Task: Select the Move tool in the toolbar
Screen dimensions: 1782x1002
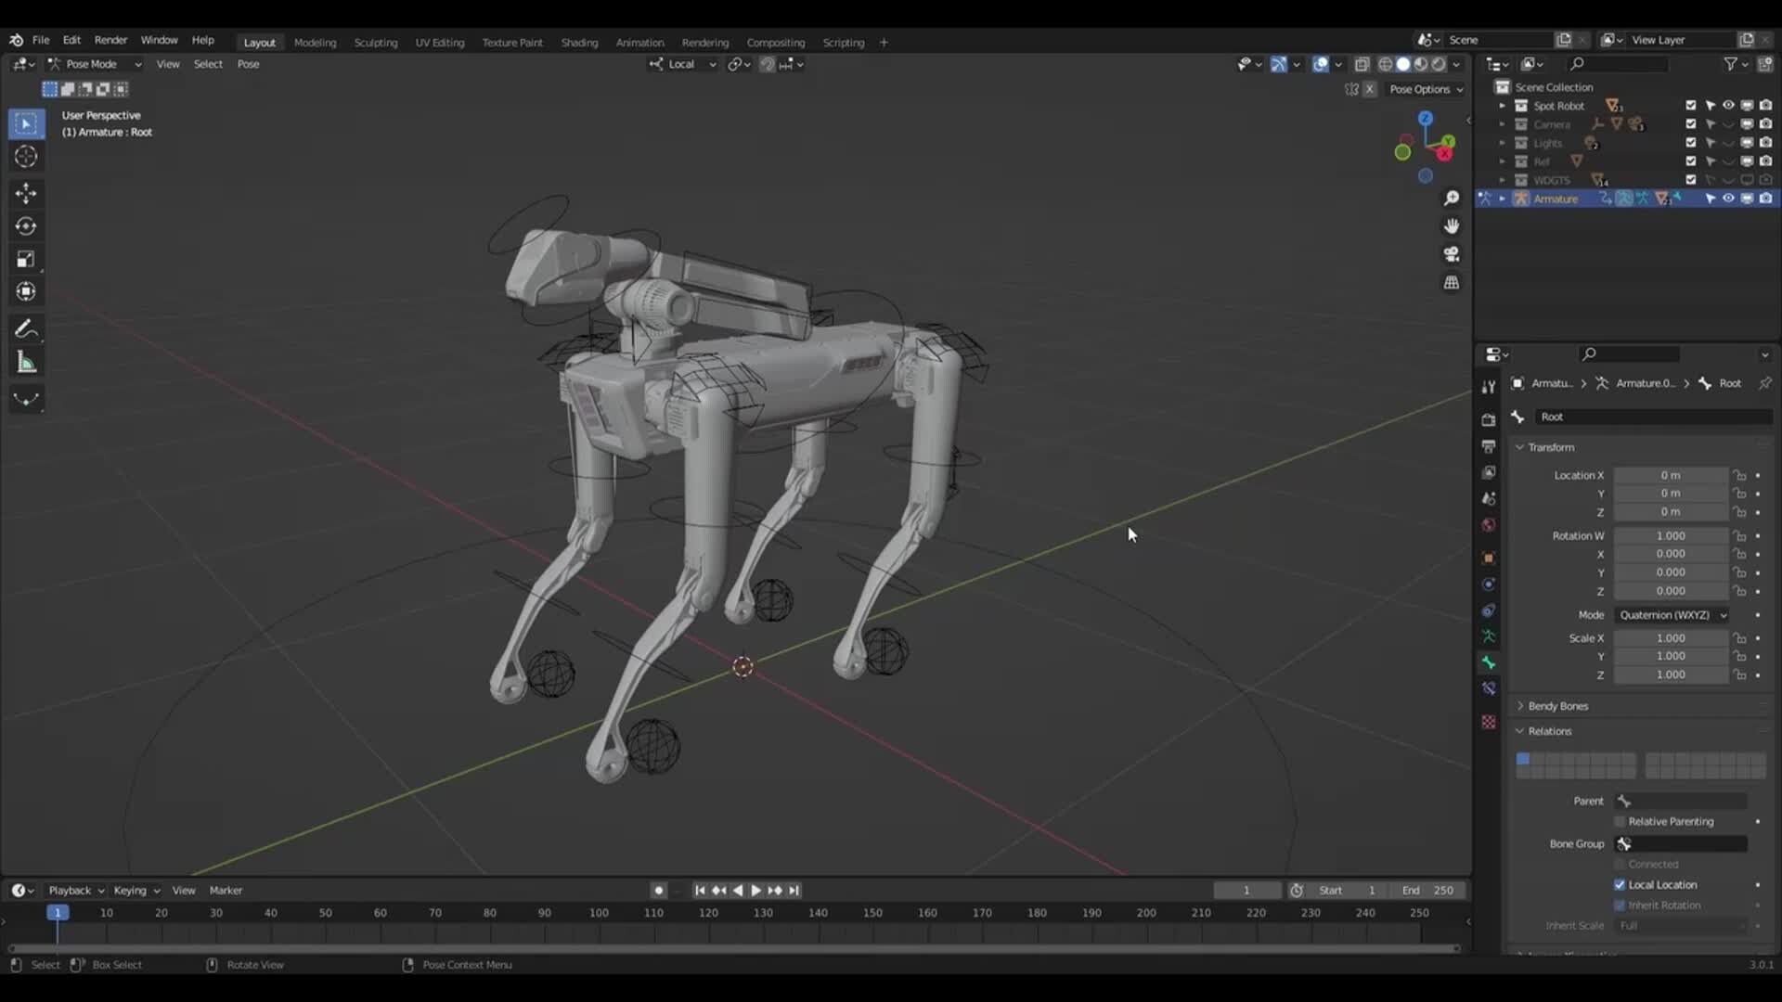Action: pyautogui.click(x=26, y=193)
